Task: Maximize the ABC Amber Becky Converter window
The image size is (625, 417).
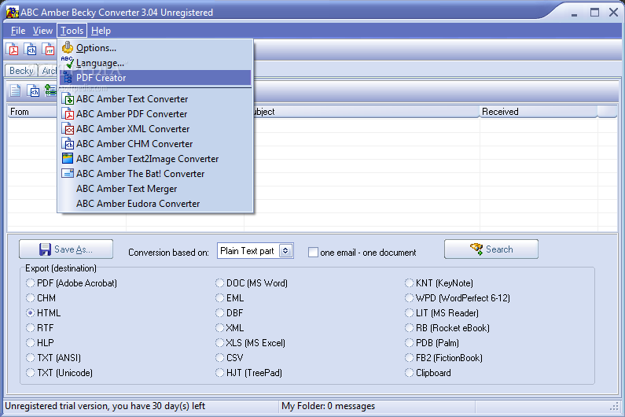Action: click(594, 13)
